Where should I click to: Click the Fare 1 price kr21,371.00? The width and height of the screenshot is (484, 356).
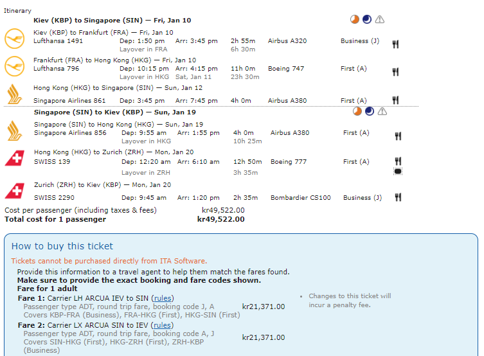pyautogui.click(x=263, y=307)
